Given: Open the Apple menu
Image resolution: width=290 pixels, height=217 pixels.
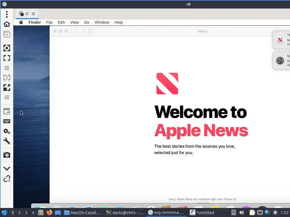Looking at the screenshot, I should click(21, 22).
